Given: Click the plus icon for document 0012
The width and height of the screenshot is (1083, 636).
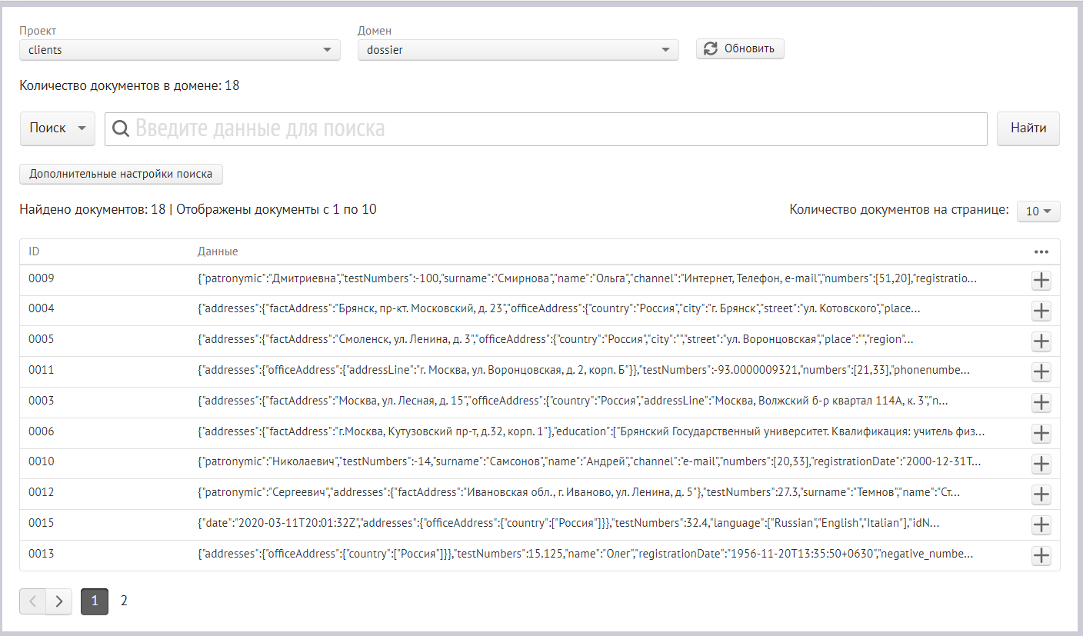Looking at the screenshot, I should (x=1041, y=494).
